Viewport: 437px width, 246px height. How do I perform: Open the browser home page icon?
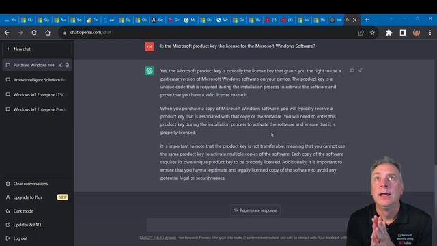(48, 33)
